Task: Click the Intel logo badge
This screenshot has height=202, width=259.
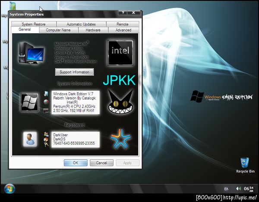Action: point(120,53)
